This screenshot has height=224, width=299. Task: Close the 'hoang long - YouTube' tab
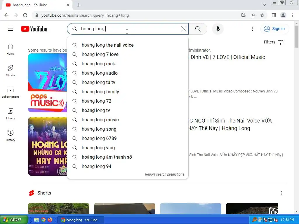point(68,5)
